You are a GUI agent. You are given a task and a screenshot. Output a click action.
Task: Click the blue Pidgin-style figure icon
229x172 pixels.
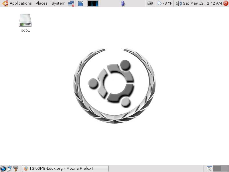click(x=123, y=3)
